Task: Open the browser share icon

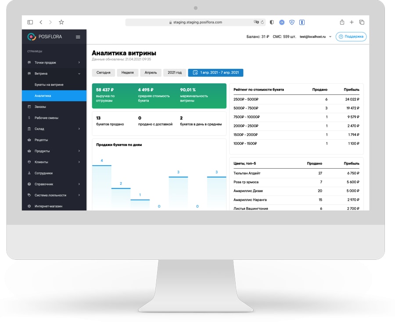Action: pyautogui.click(x=342, y=22)
